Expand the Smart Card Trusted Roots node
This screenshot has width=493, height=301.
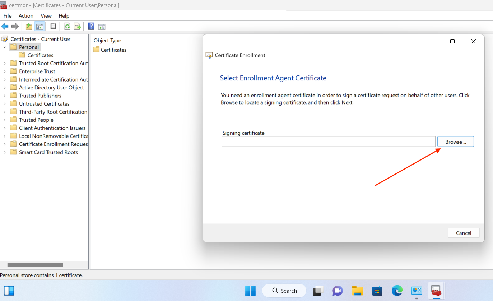click(5, 152)
